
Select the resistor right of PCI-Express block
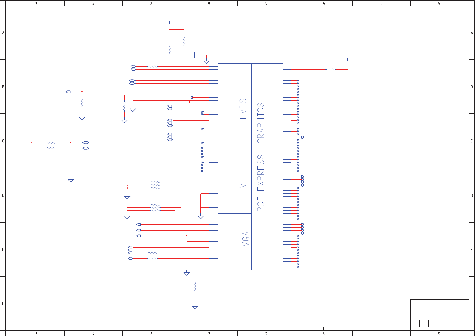point(330,69)
